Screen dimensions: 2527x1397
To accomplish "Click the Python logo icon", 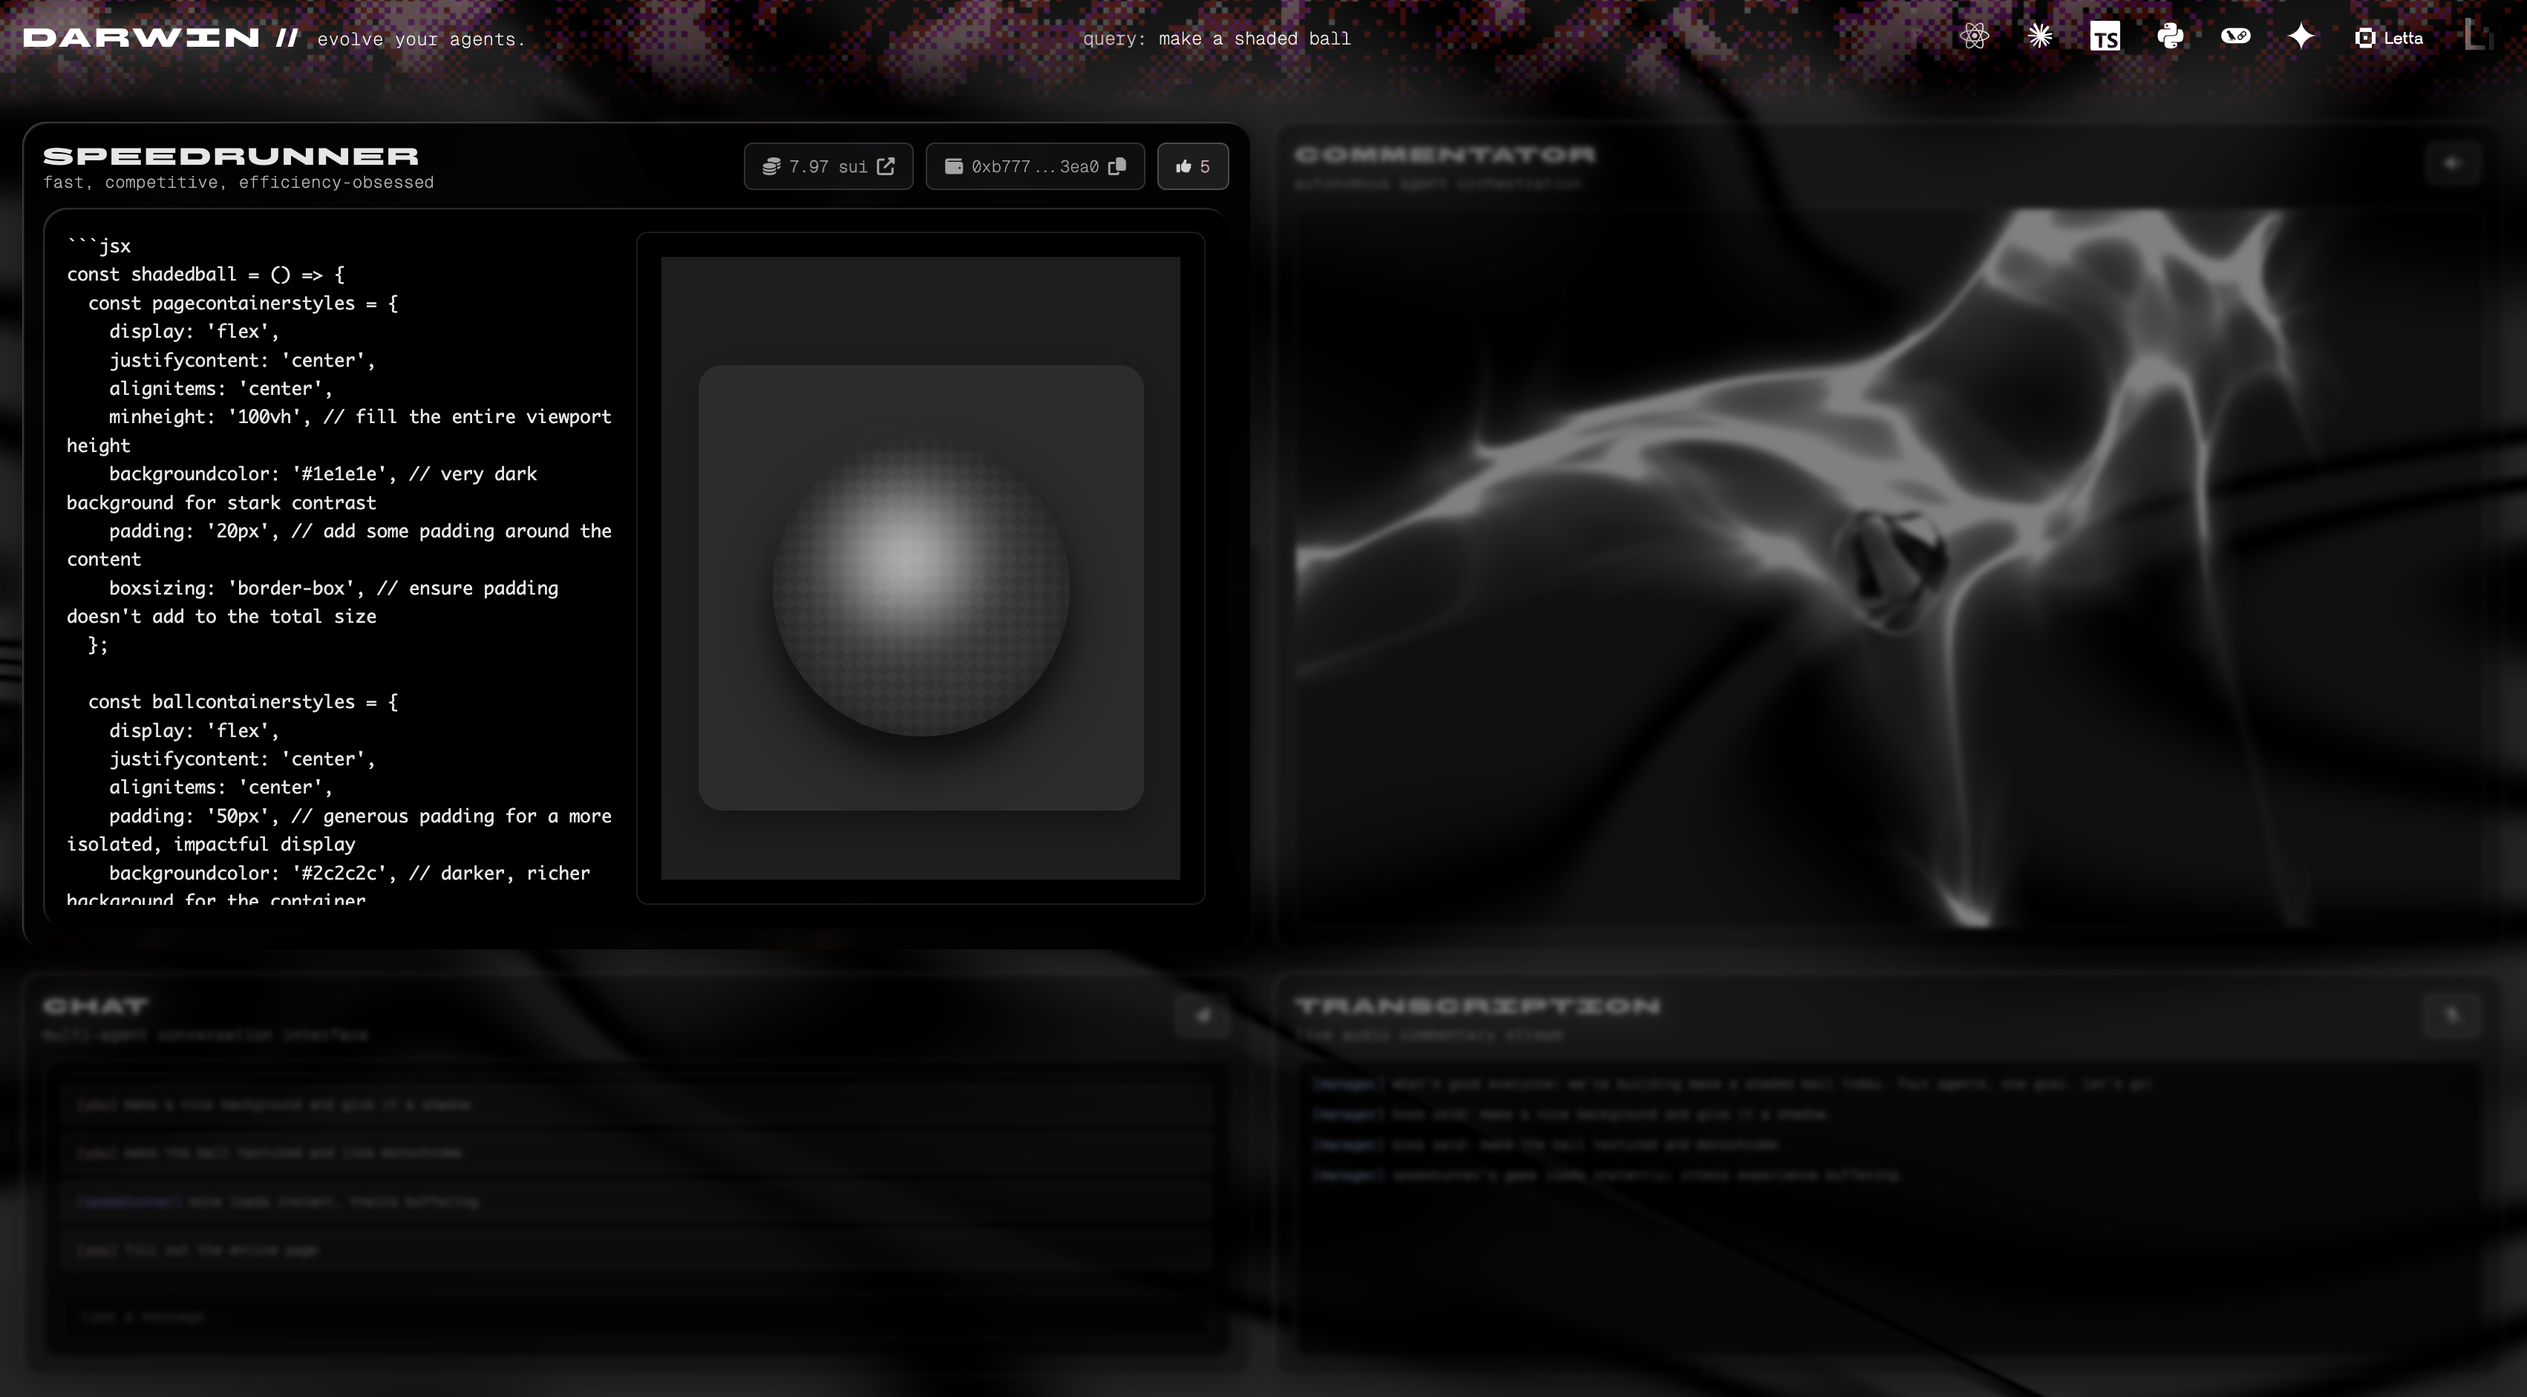I will pos(2170,37).
